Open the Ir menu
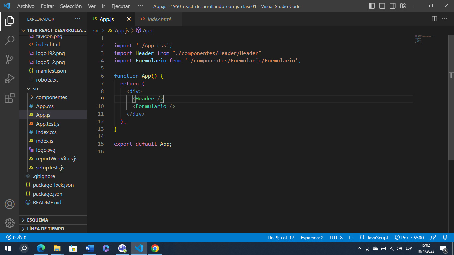454x255 pixels. click(104, 6)
